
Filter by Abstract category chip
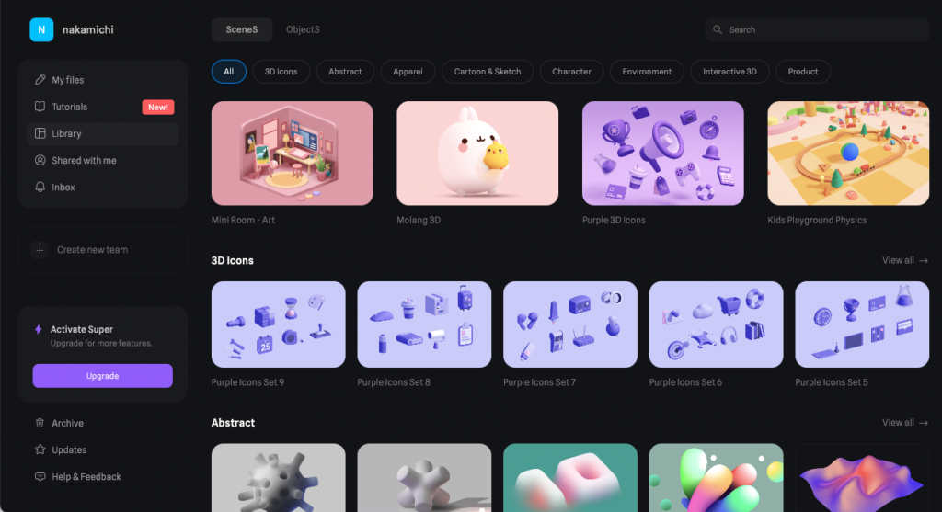[x=345, y=72]
